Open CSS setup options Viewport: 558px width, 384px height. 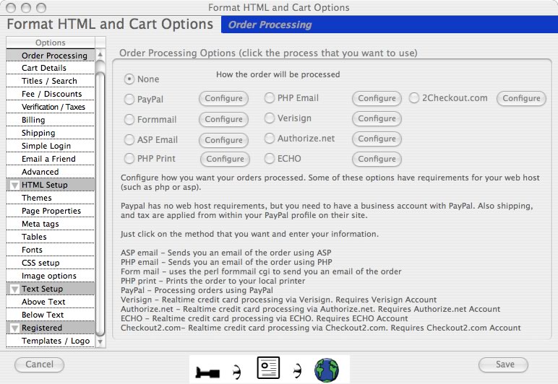[x=51, y=263]
